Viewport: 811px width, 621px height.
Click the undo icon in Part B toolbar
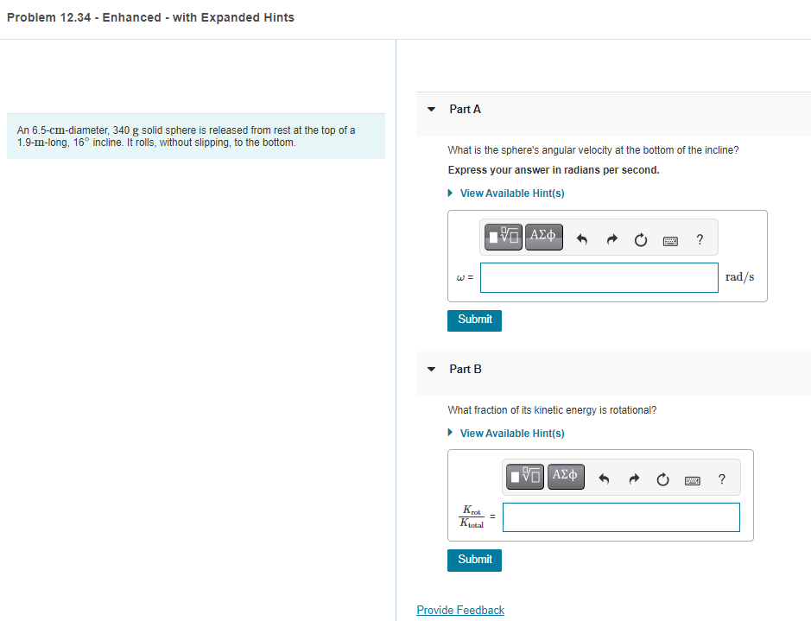click(x=604, y=478)
